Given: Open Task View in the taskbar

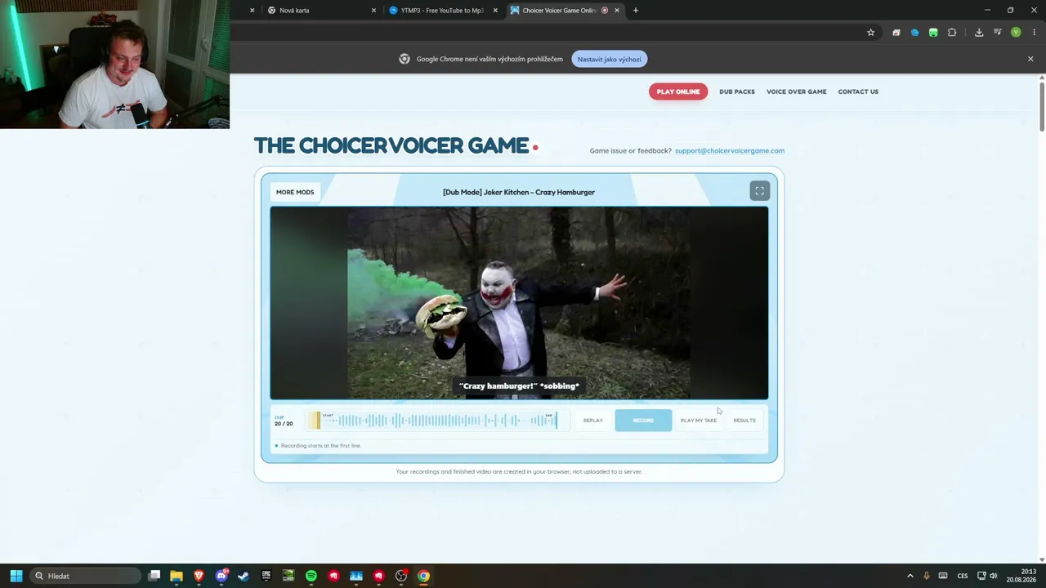Looking at the screenshot, I should 154,576.
